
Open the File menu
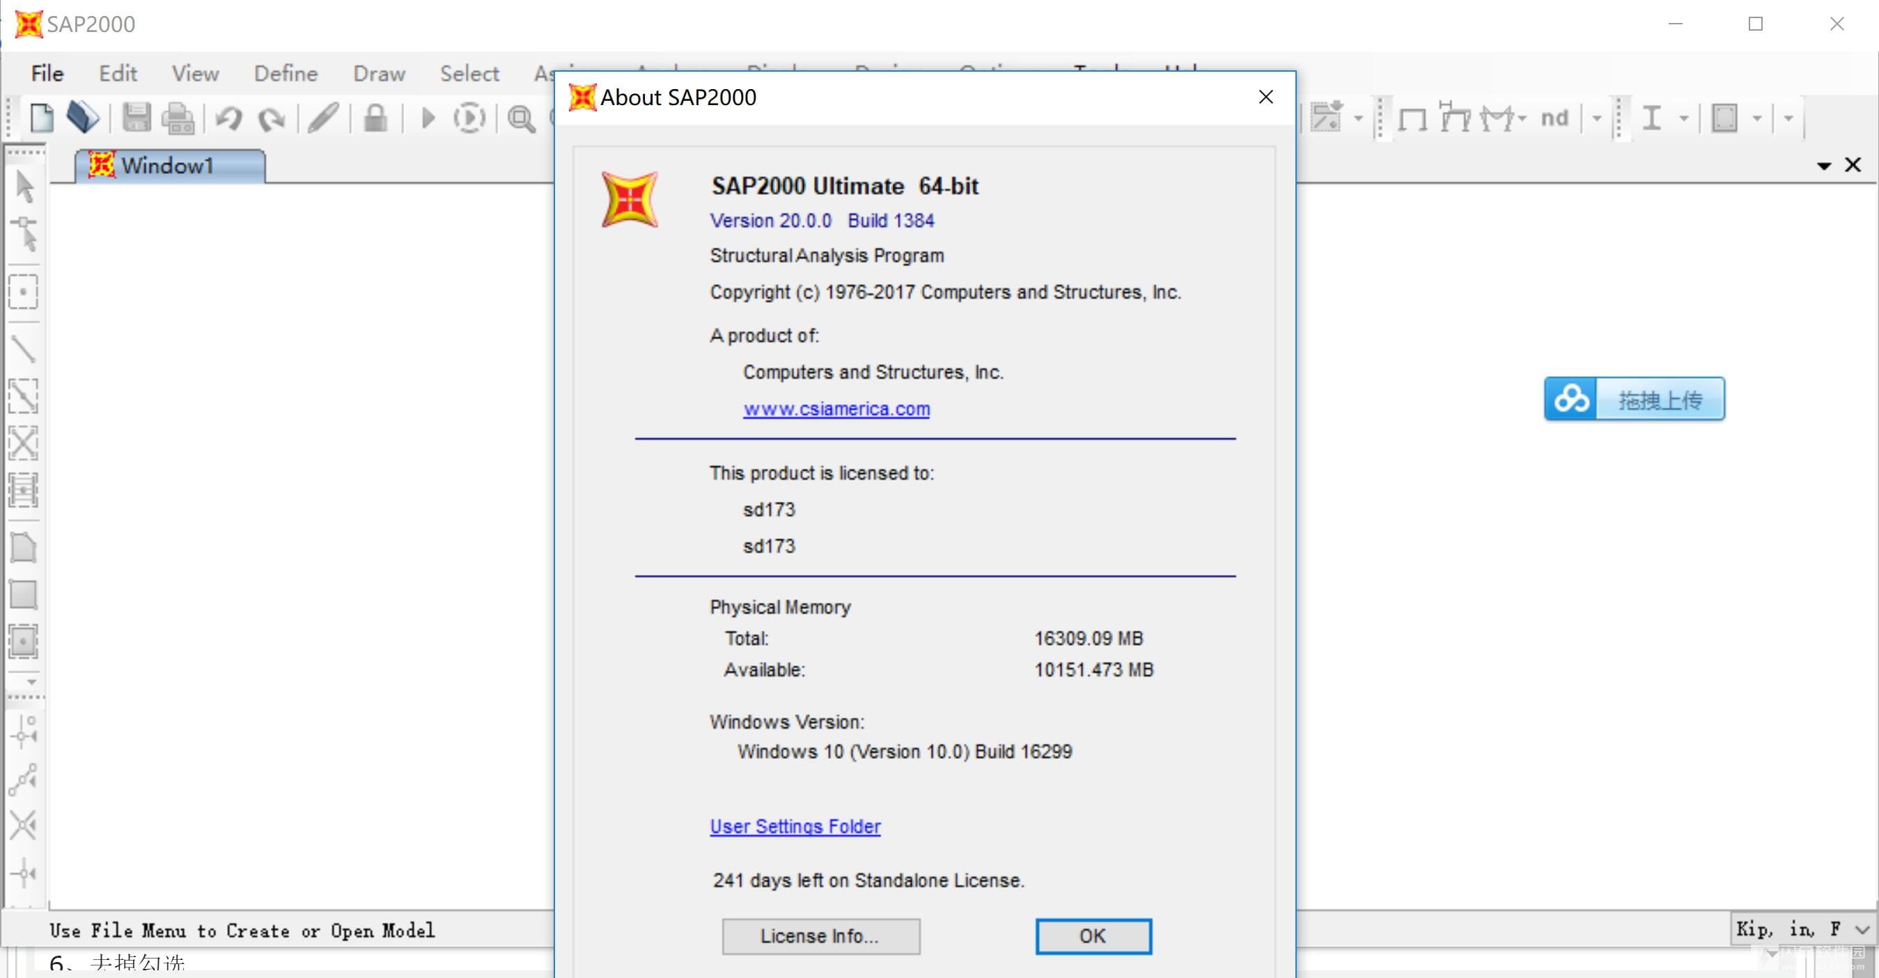point(47,74)
